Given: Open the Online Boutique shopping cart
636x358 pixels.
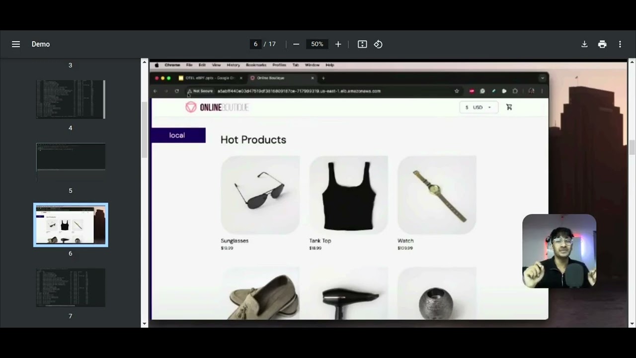Looking at the screenshot, I should pos(509,107).
